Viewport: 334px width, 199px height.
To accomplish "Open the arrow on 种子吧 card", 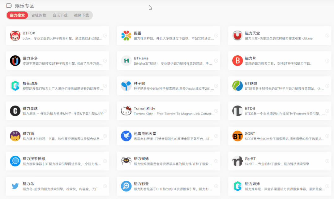I will (x=216, y=86).
